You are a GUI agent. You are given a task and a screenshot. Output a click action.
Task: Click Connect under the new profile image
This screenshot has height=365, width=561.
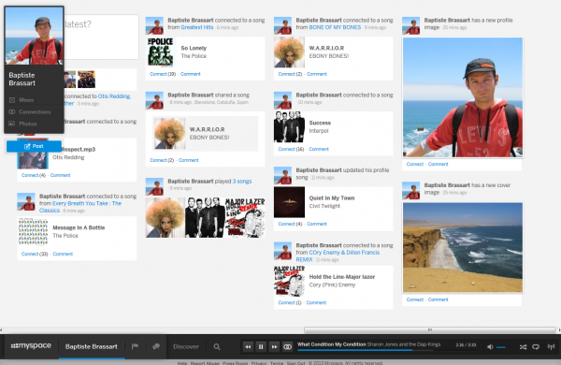click(414, 164)
